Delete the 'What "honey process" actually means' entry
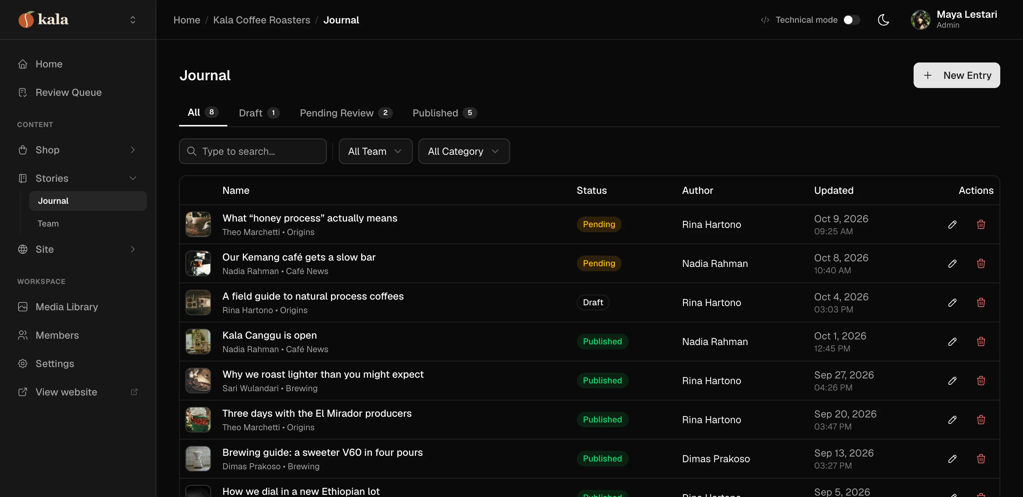This screenshot has width=1023, height=497. [981, 224]
